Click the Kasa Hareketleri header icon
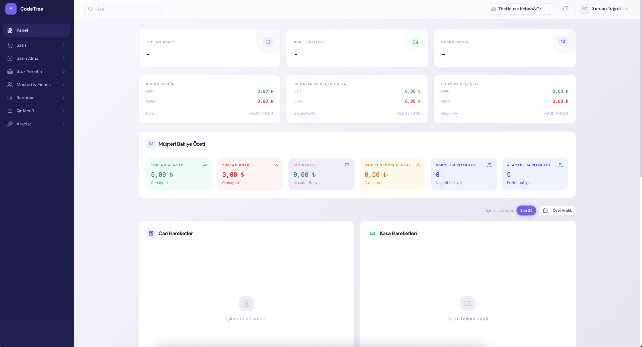 point(372,233)
